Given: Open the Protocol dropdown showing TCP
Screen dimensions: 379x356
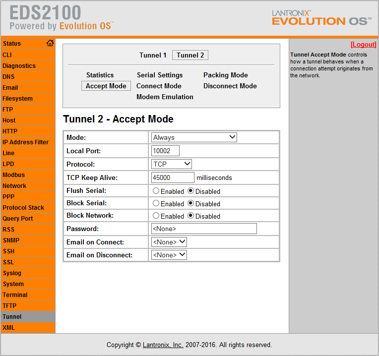Looking at the screenshot, I should tap(172, 164).
